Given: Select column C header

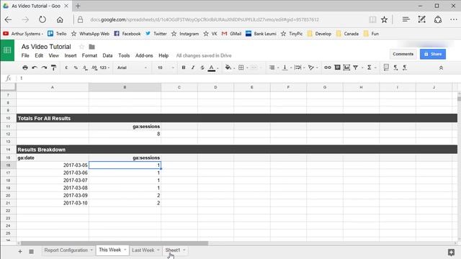Looking at the screenshot, I should pos(179,87).
